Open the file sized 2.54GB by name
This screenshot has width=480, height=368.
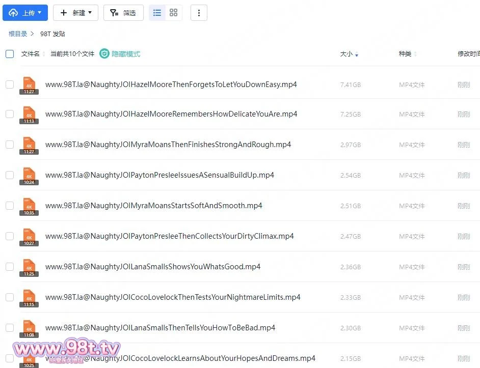(x=159, y=175)
